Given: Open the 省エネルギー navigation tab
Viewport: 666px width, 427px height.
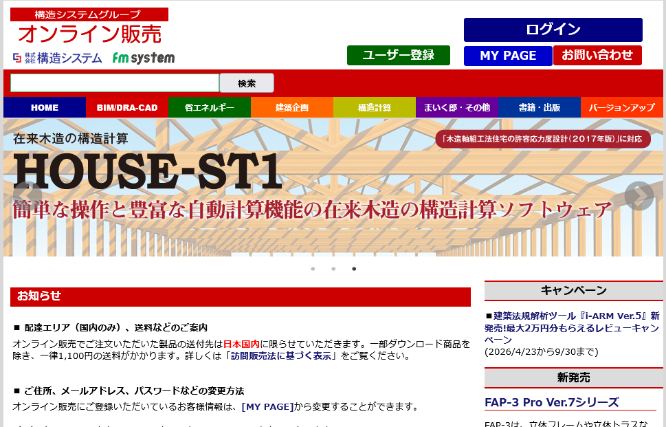Looking at the screenshot, I should coord(210,107).
